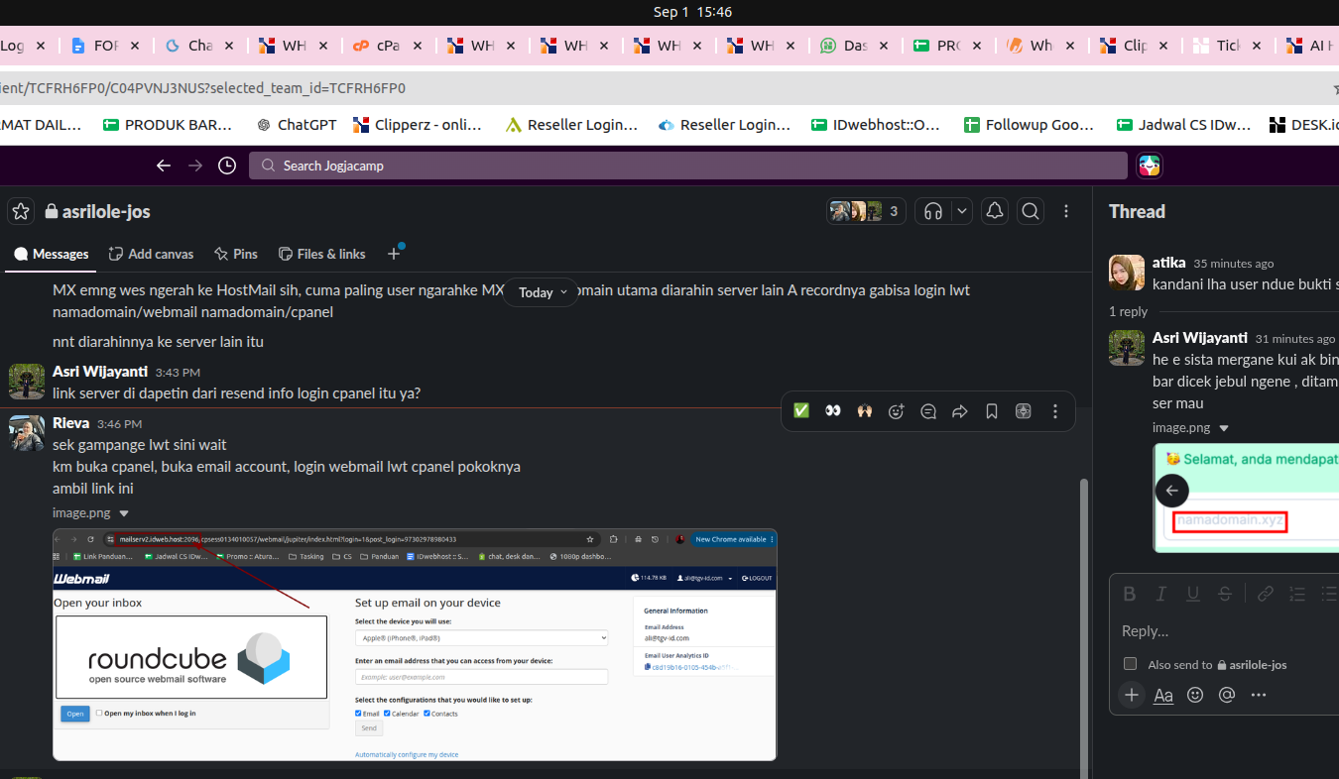Click the Add canvas tab
The width and height of the screenshot is (1339, 779).
click(x=151, y=254)
